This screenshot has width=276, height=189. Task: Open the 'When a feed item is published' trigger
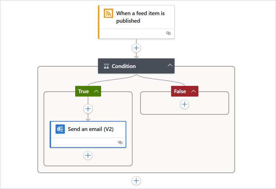140,17
